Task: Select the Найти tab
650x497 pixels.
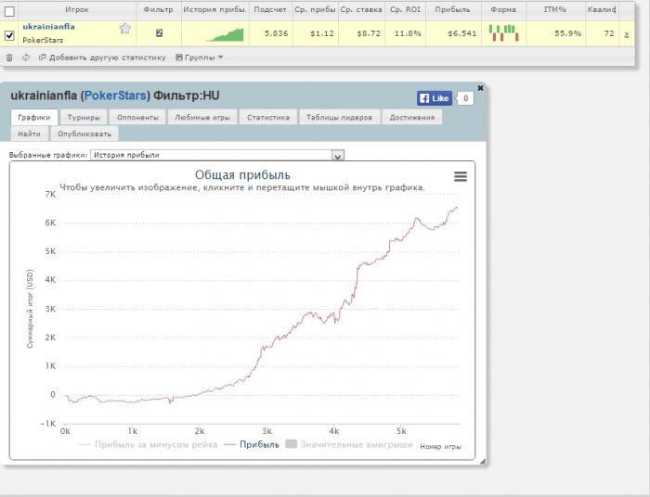Action: tap(29, 134)
